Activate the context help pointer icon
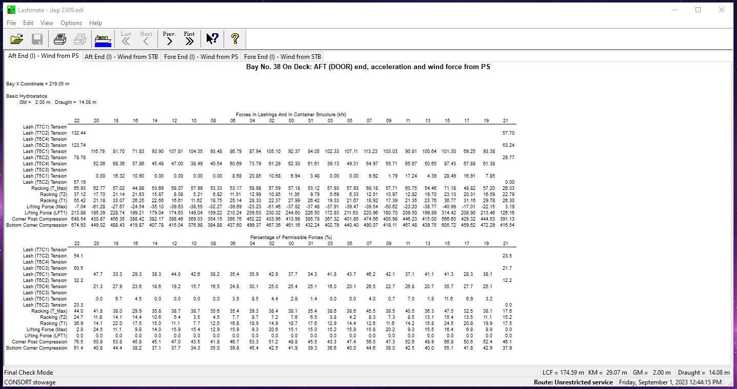 coord(212,39)
